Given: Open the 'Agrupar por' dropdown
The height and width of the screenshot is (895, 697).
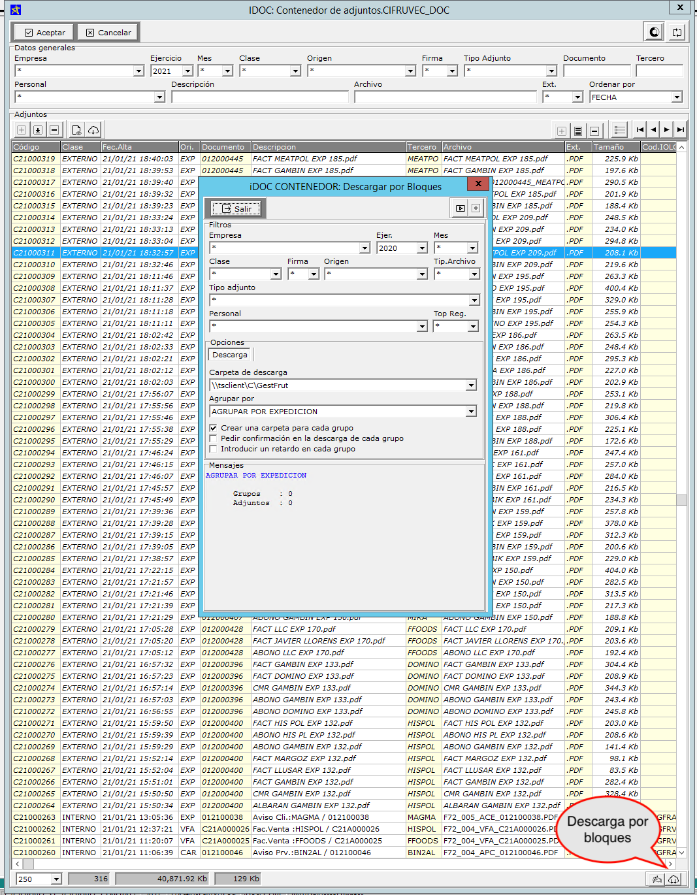Looking at the screenshot, I should pyautogui.click(x=471, y=412).
